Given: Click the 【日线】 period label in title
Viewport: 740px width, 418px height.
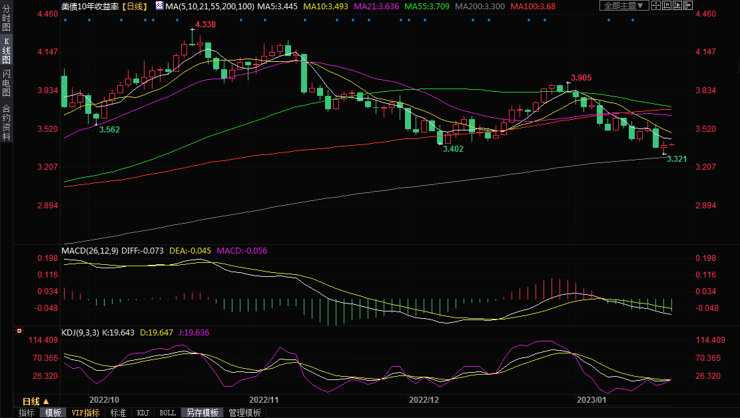Looking at the screenshot, I should (136, 5).
